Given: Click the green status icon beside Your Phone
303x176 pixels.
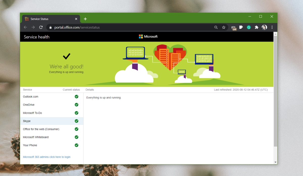Looking at the screenshot, I should [77, 145].
